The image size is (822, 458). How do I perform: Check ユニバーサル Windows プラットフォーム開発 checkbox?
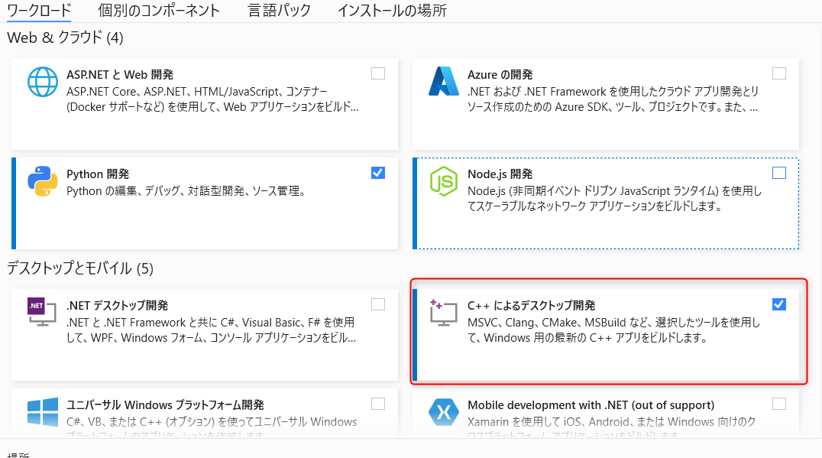[378, 404]
